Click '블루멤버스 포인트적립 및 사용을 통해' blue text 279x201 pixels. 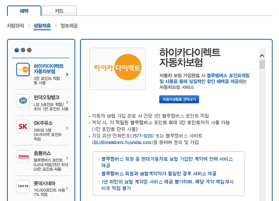pyautogui.click(x=205, y=78)
